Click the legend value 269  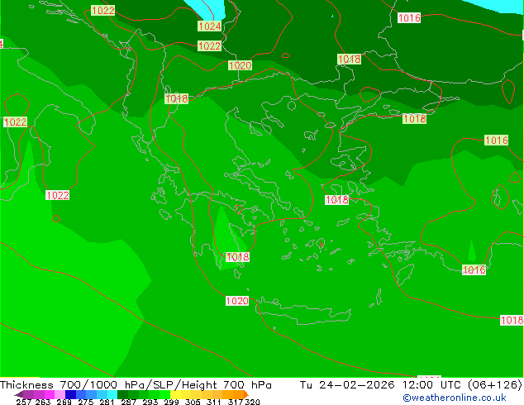coord(64,402)
